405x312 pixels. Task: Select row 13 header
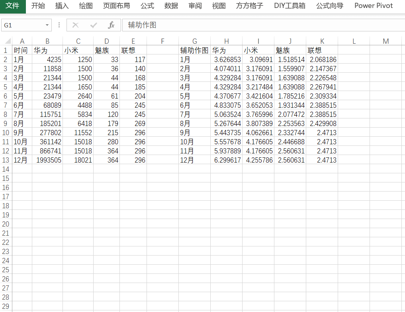click(x=6, y=160)
